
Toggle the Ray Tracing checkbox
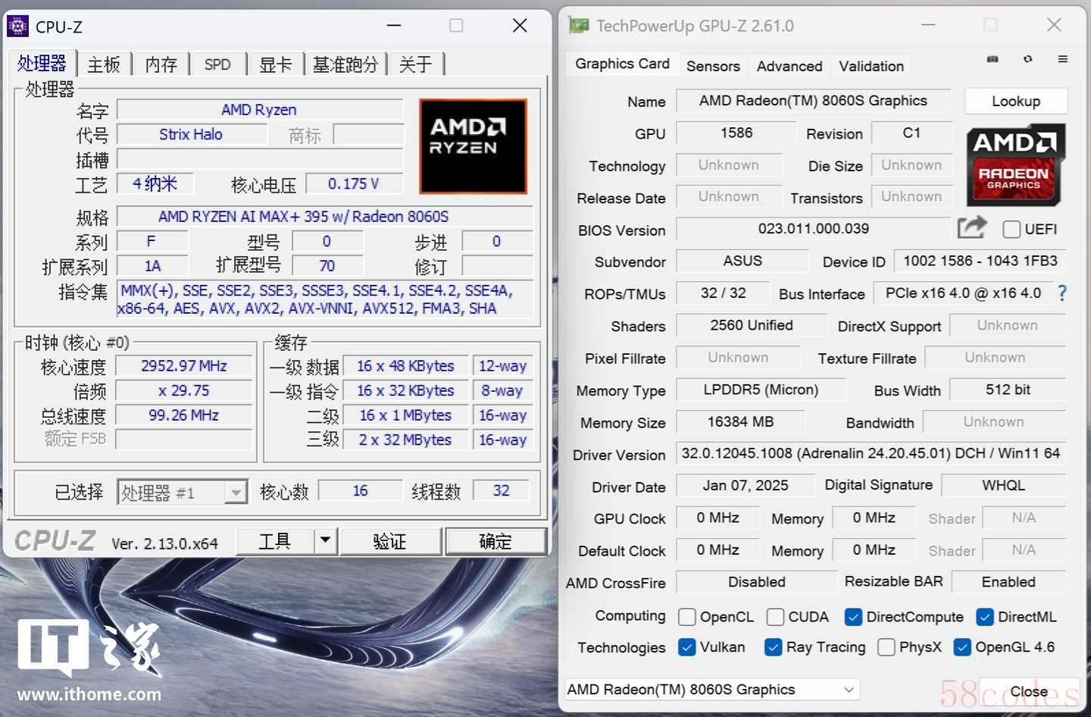click(x=774, y=647)
